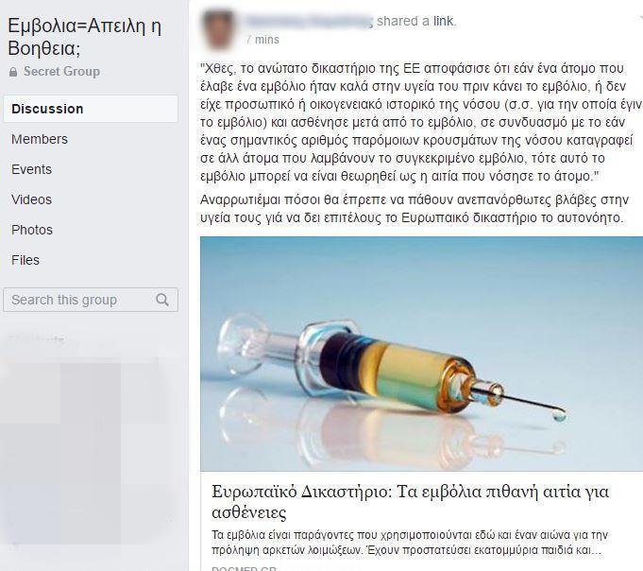
Task: Click the Secret Group lock icon
Action: [x=13, y=72]
